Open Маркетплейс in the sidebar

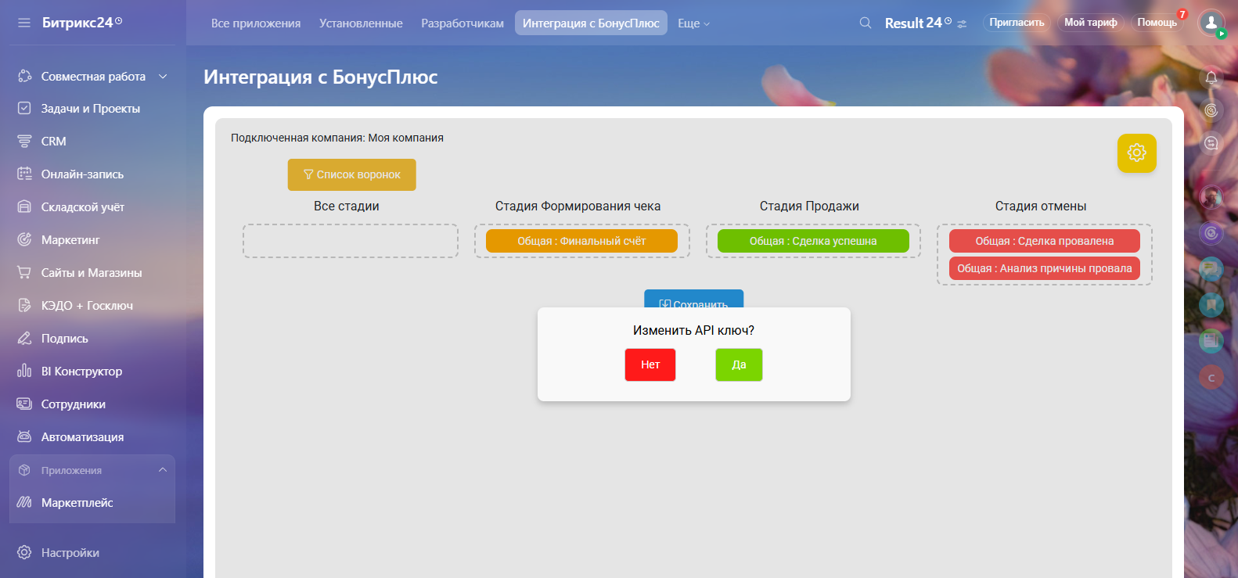click(77, 503)
